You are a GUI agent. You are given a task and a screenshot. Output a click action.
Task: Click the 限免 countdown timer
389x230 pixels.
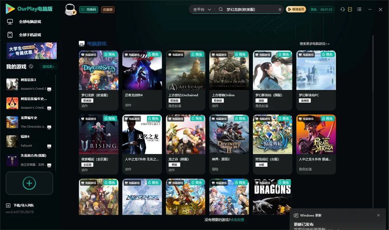tap(321, 9)
